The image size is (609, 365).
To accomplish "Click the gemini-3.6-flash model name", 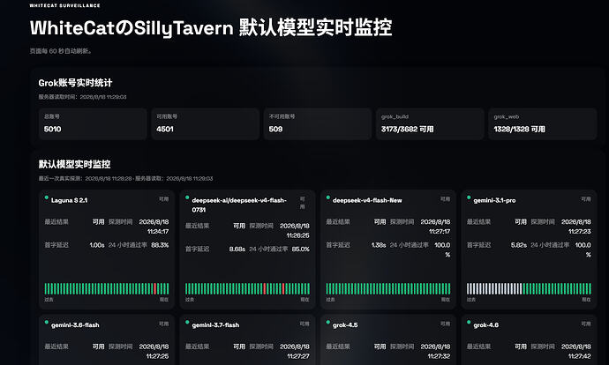I will click(x=75, y=325).
